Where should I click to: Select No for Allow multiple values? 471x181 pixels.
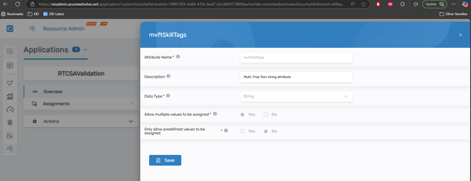click(x=266, y=115)
